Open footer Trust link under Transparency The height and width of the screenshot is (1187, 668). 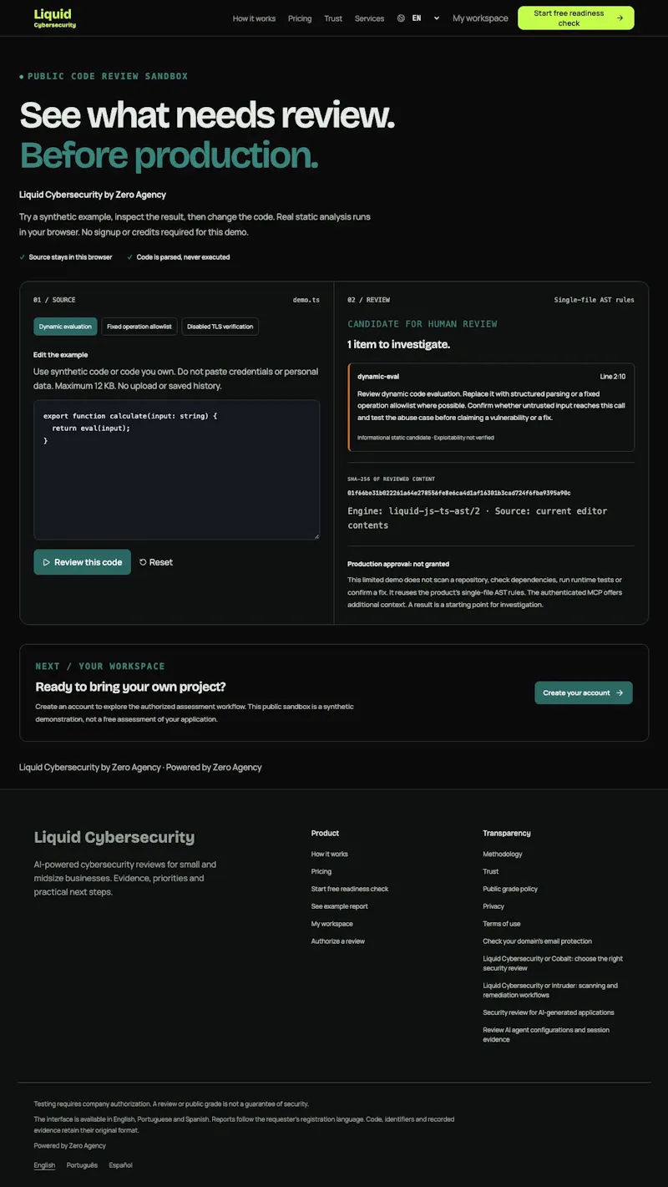pos(491,871)
